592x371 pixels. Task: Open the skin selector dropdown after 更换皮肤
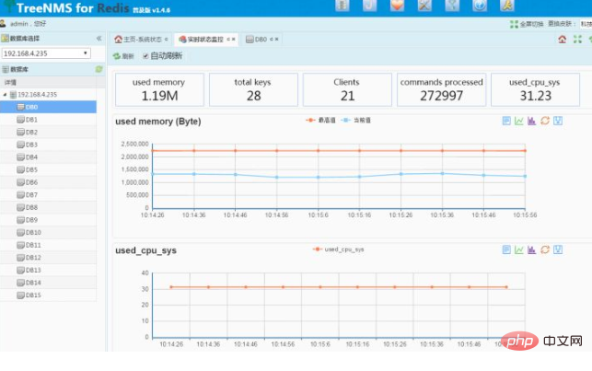click(586, 24)
